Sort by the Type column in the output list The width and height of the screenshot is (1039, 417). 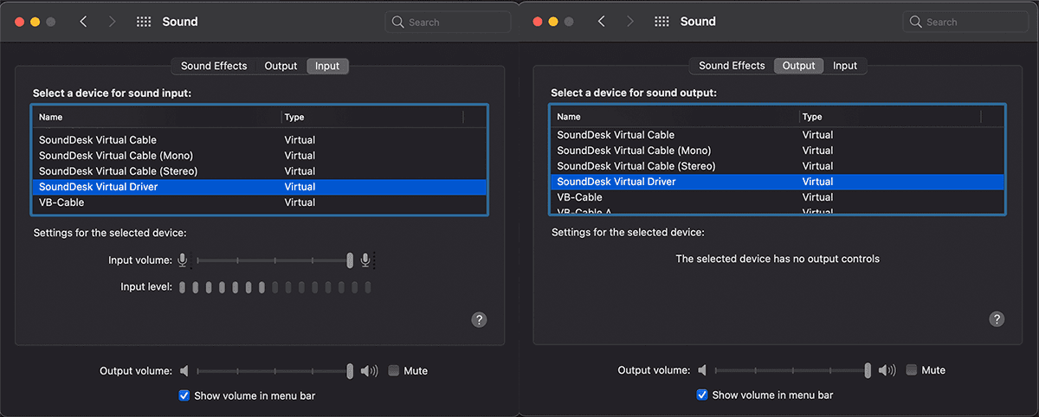click(x=812, y=117)
